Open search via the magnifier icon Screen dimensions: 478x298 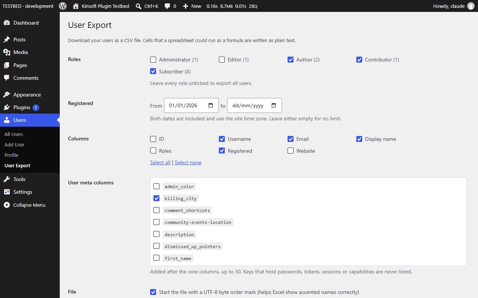139,6
